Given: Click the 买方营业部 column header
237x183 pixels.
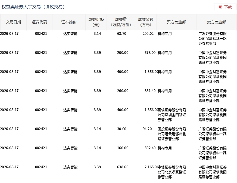Looking at the screenshot, I should pyautogui.click(x=176, y=22).
